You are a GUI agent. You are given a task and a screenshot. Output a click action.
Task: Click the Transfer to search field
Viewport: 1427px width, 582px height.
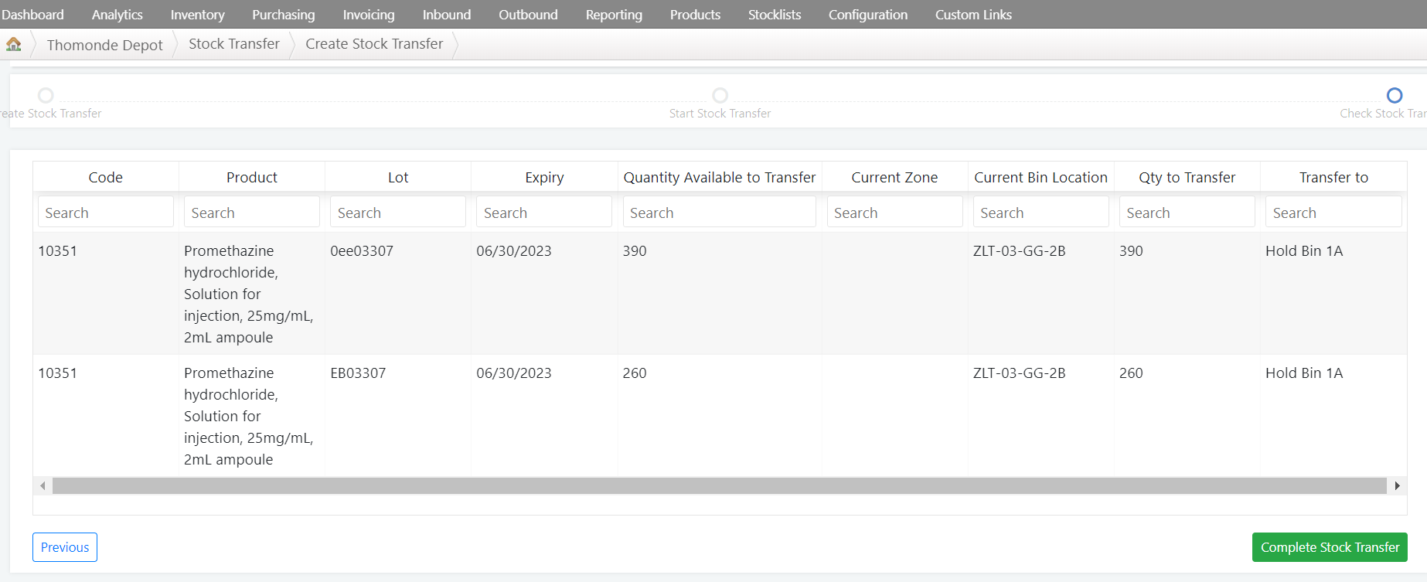coord(1333,212)
